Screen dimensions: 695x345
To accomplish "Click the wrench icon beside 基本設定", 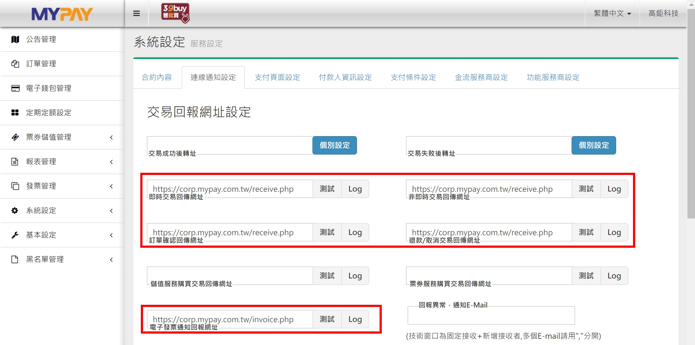I will tap(15, 235).
